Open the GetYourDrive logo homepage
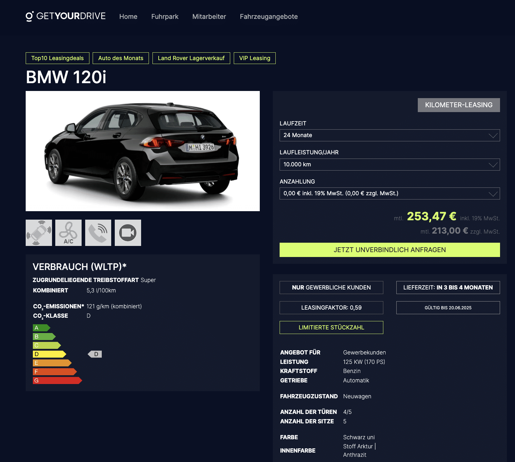Screen dimensions: 515x462 pos(66,16)
